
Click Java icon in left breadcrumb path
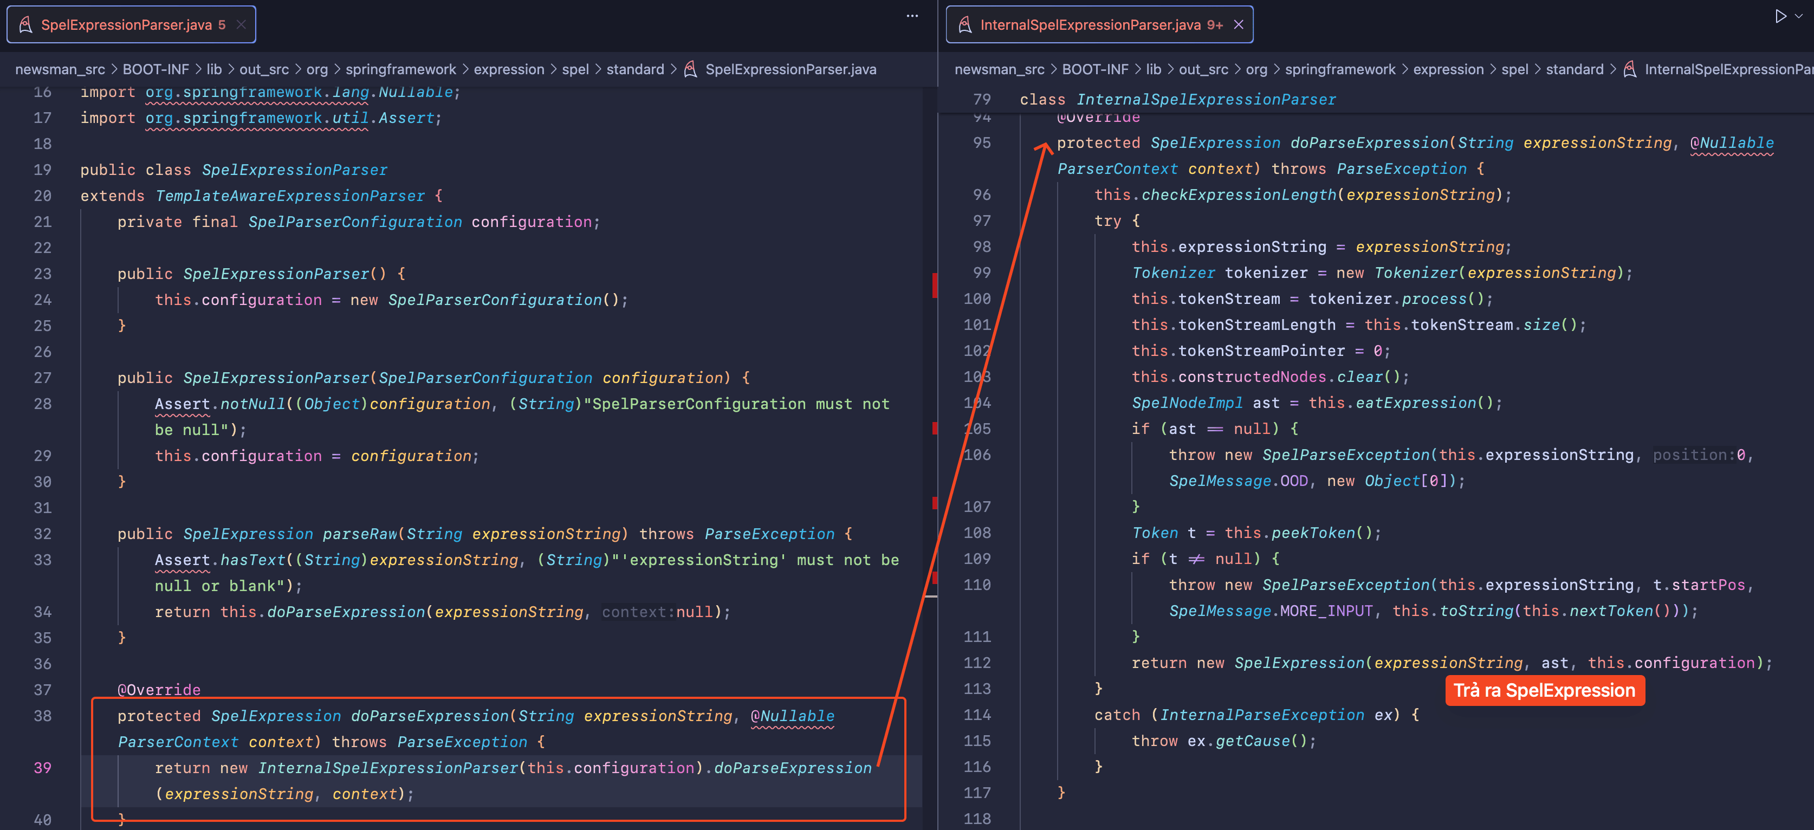coord(691,69)
